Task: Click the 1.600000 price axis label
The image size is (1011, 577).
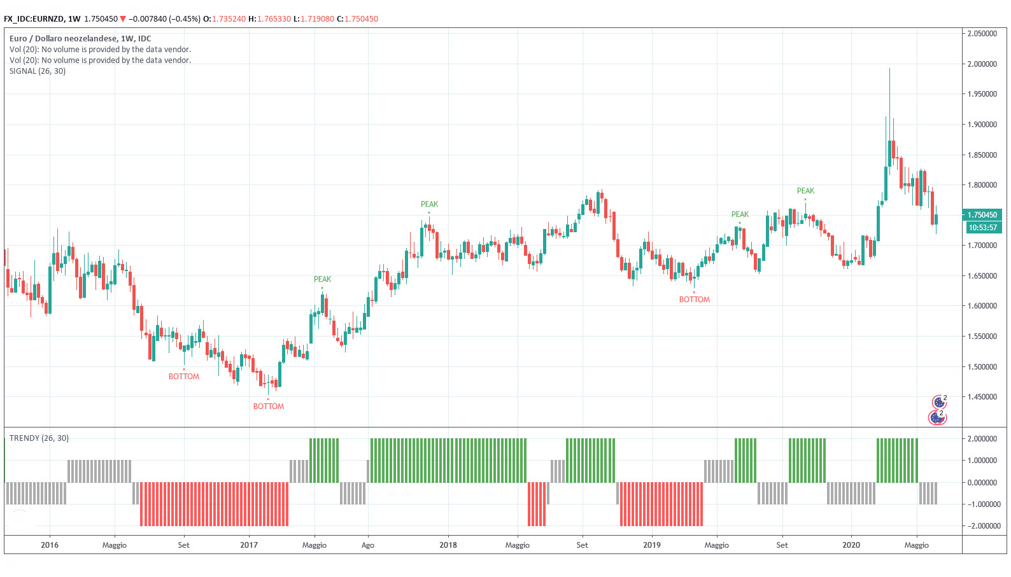Action: 982,306
